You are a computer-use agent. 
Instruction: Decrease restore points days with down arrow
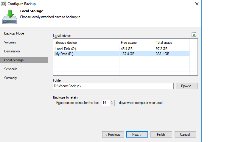click(112, 104)
